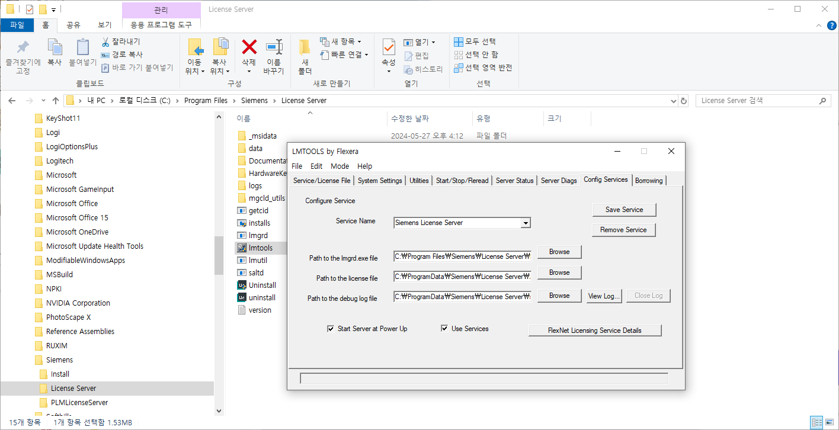This screenshot has height=430, width=839.
Task: Select the Cut (잘라내기) command
Action: pyautogui.click(x=121, y=42)
